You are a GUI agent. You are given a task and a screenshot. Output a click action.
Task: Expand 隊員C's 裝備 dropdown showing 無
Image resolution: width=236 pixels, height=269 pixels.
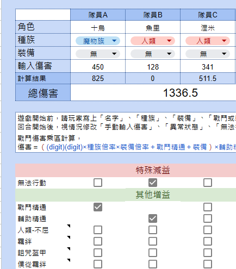pyautogui.click(x=208, y=54)
